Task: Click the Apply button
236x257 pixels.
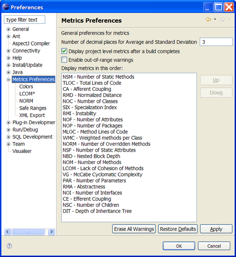Action: pyautogui.click(x=216, y=229)
